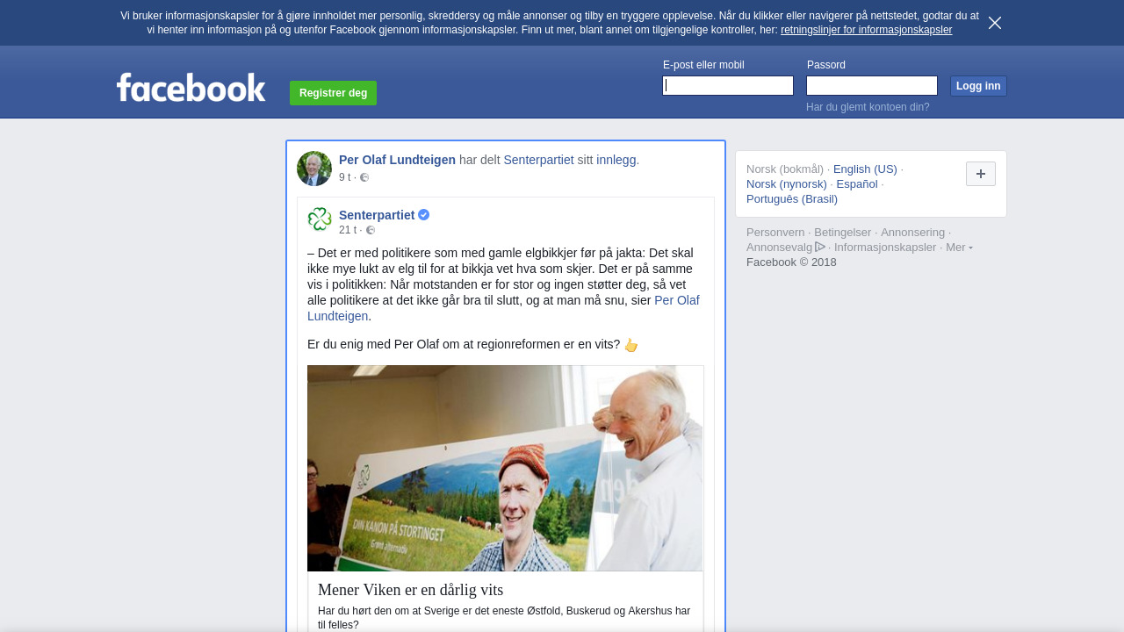
Task: Switch language to Español
Action: click(x=857, y=184)
